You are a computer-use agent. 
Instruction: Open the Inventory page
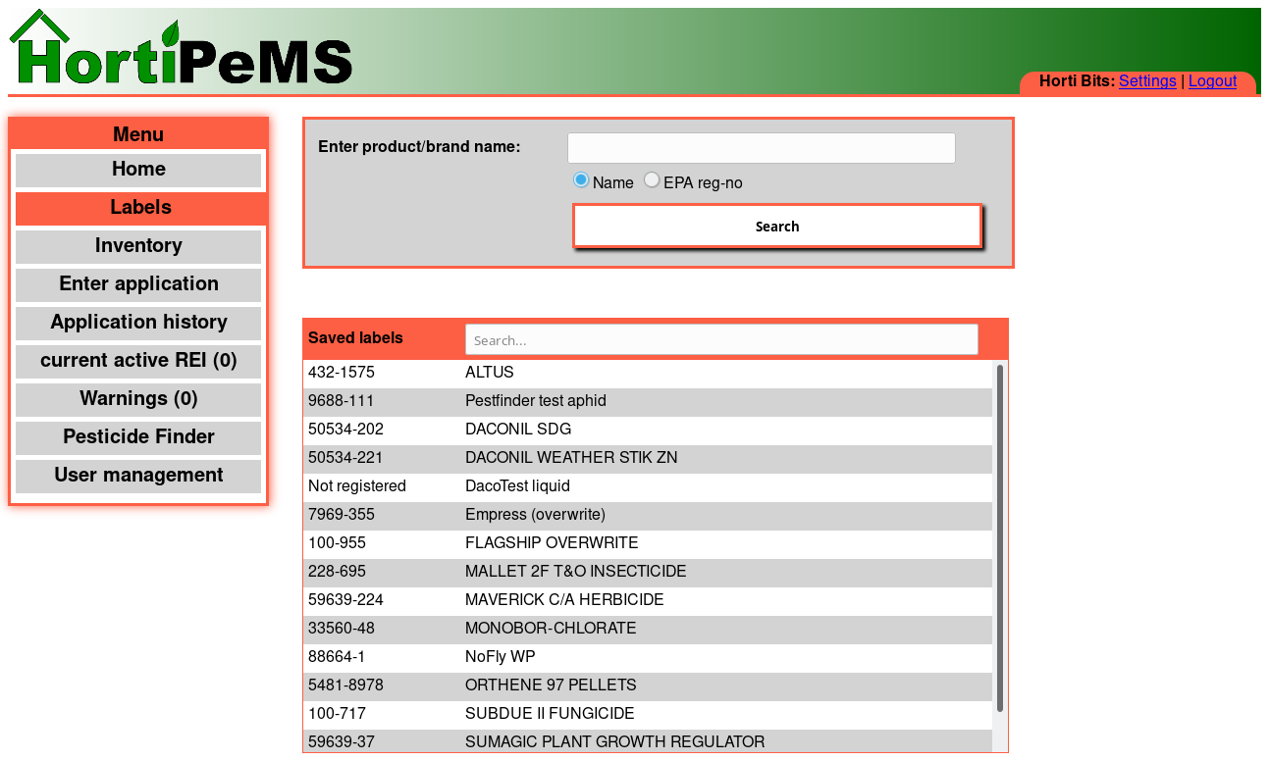(137, 246)
